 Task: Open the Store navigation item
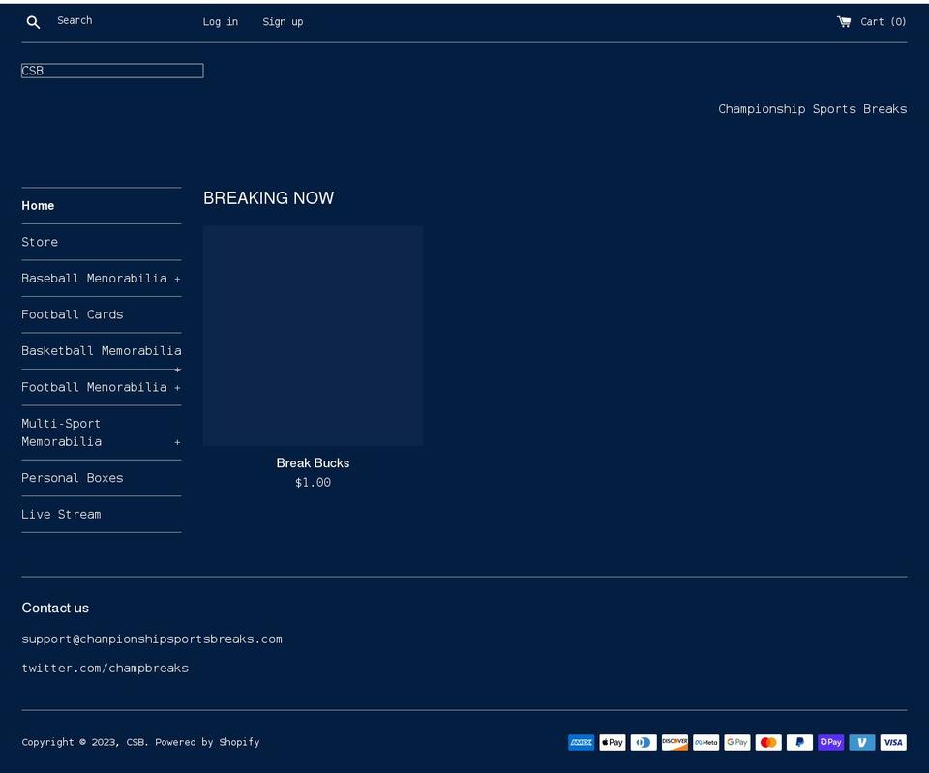pyautogui.click(x=40, y=241)
